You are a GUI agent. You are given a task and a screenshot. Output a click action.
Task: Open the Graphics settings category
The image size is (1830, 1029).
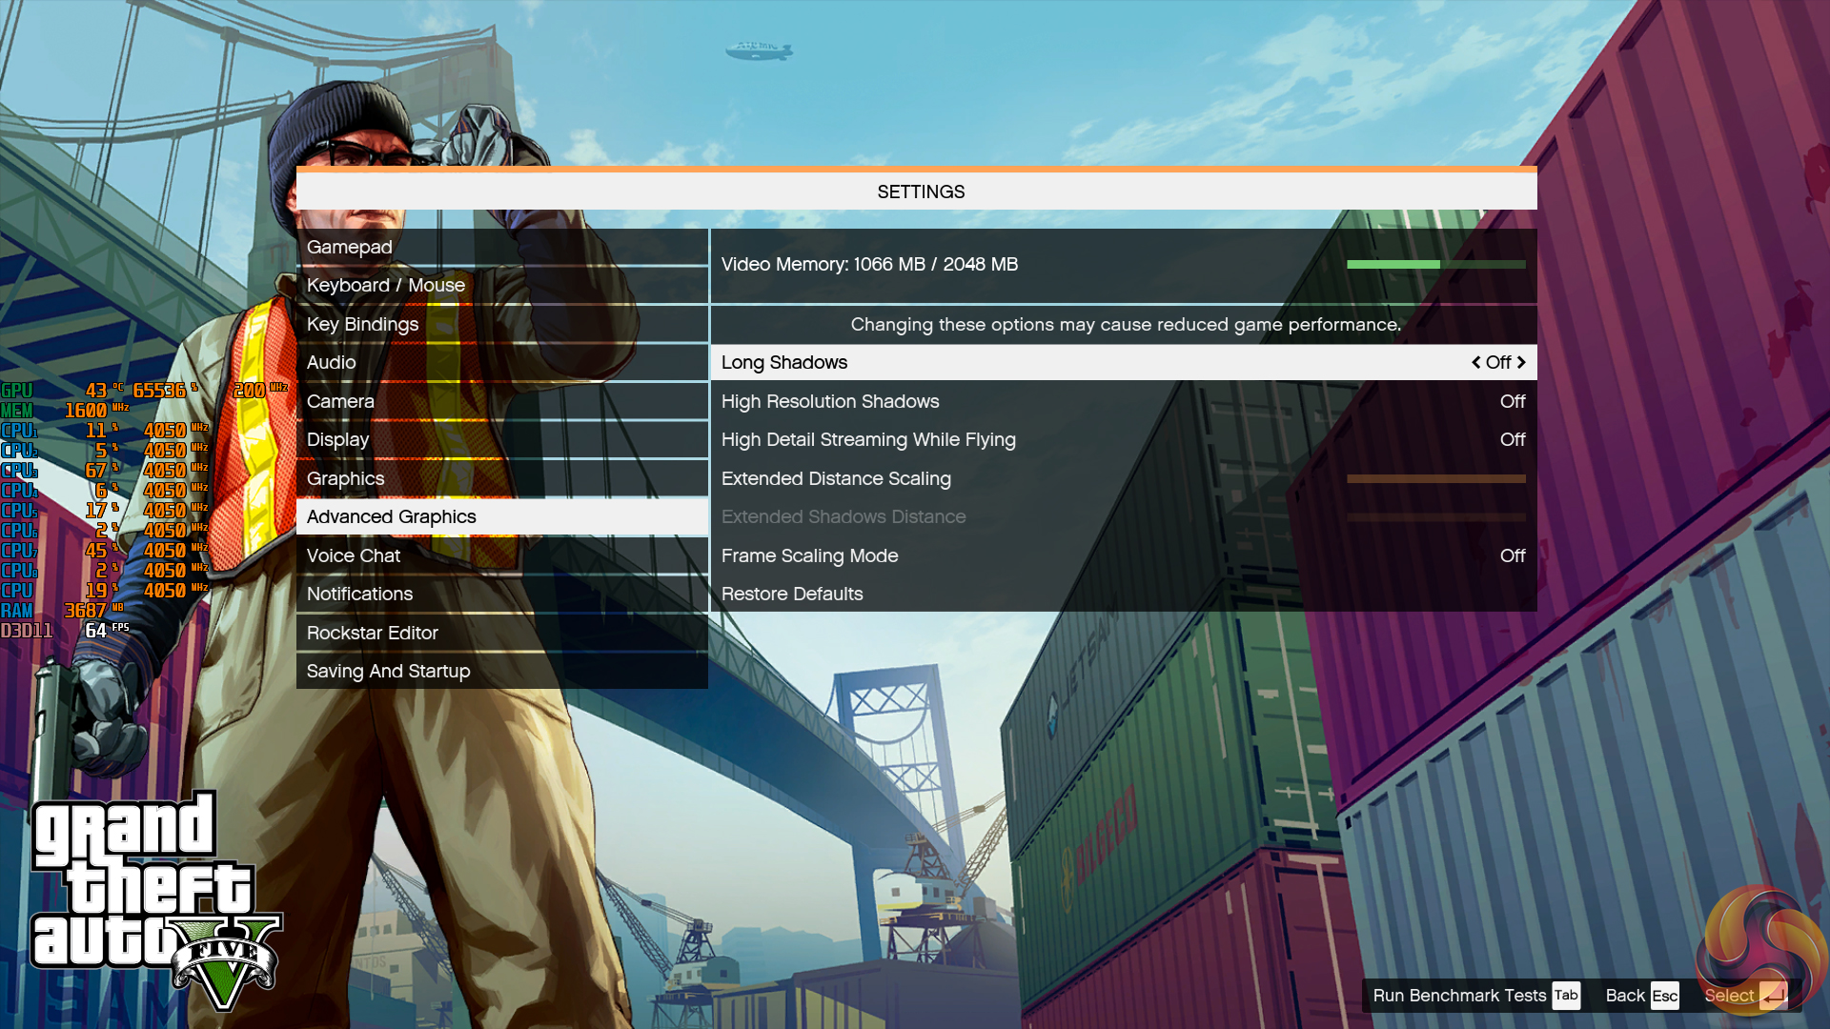click(345, 478)
